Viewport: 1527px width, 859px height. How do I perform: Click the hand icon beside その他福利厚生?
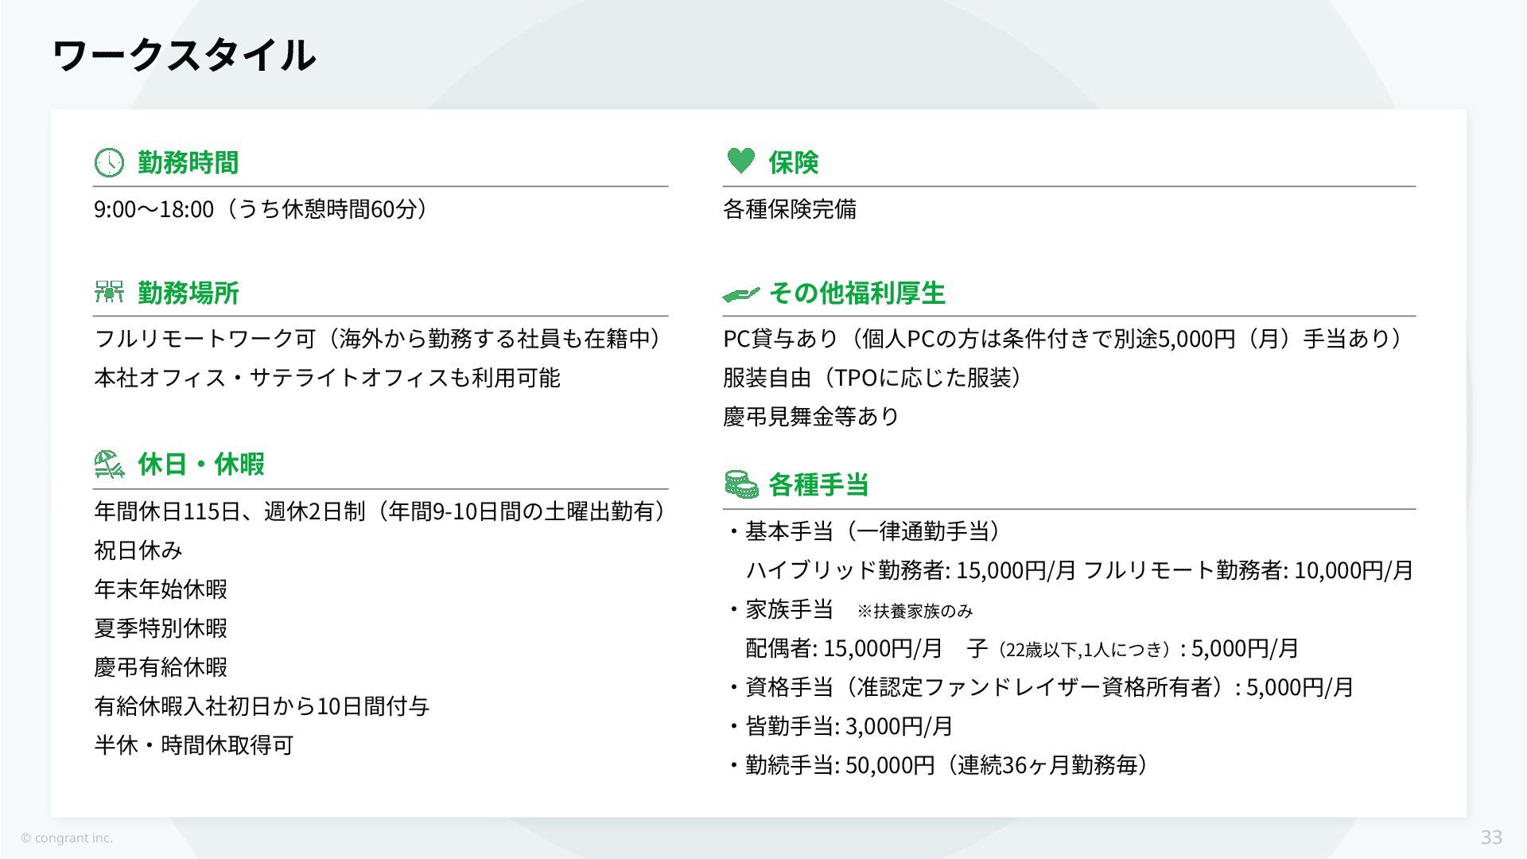[x=741, y=294]
